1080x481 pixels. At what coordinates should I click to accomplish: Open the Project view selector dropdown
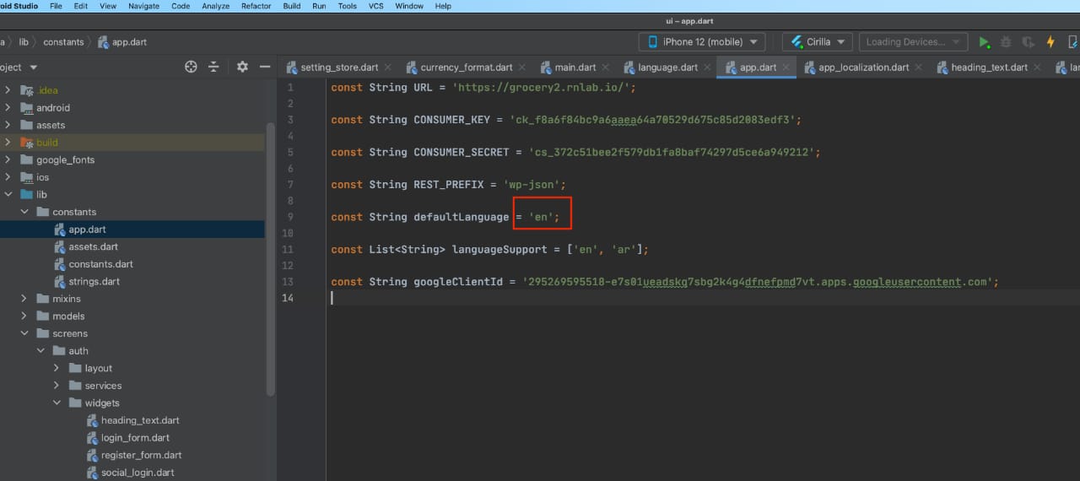click(x=34, y=68)
